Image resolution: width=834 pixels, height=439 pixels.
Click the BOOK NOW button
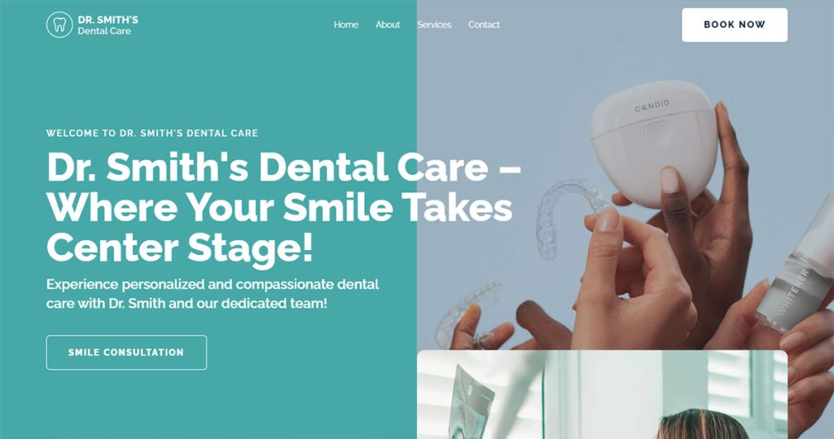[x=735, y=24]
